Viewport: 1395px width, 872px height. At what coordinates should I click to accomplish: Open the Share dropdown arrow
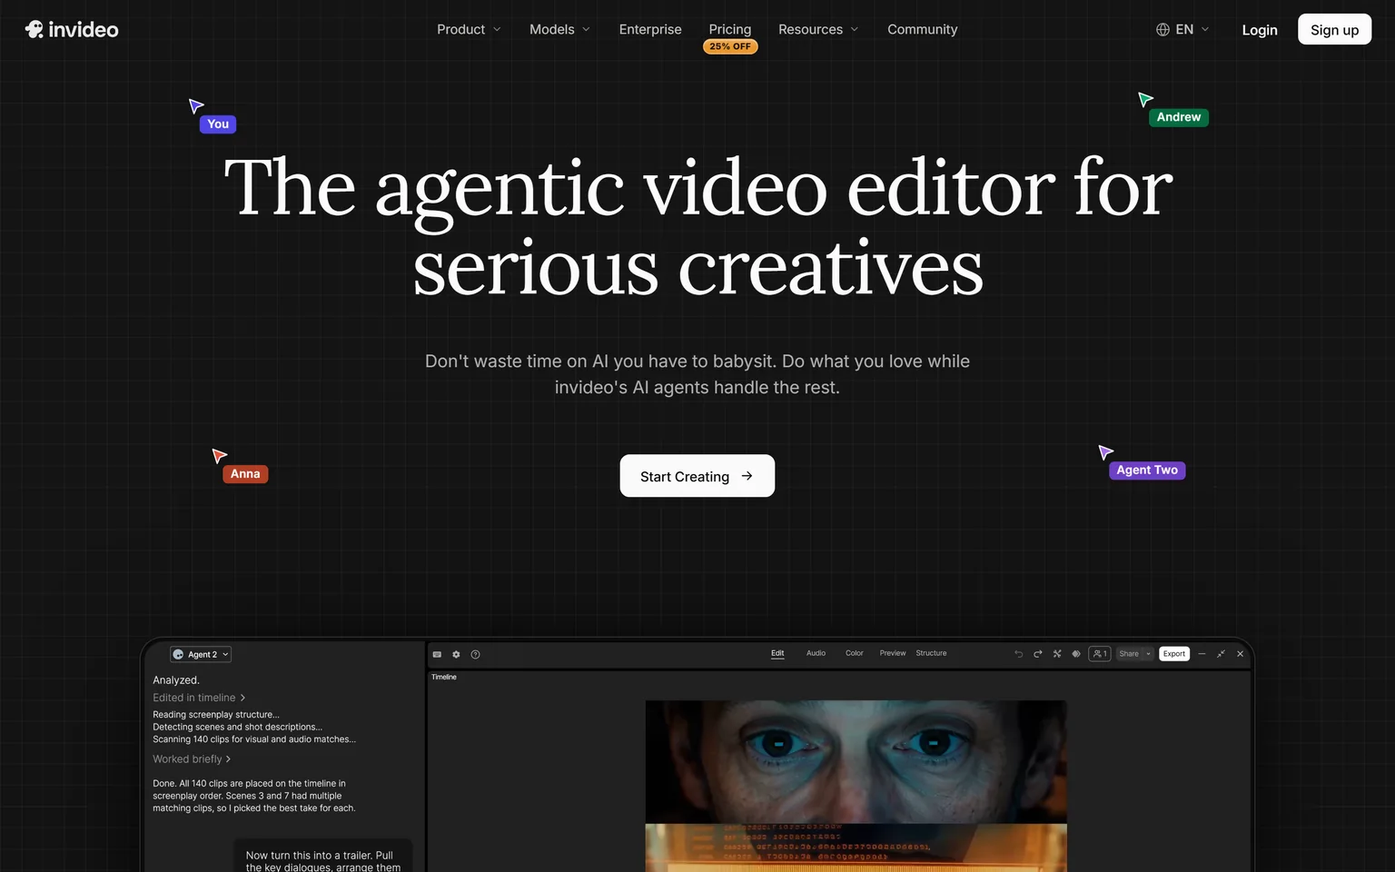tap(1148, 654)
